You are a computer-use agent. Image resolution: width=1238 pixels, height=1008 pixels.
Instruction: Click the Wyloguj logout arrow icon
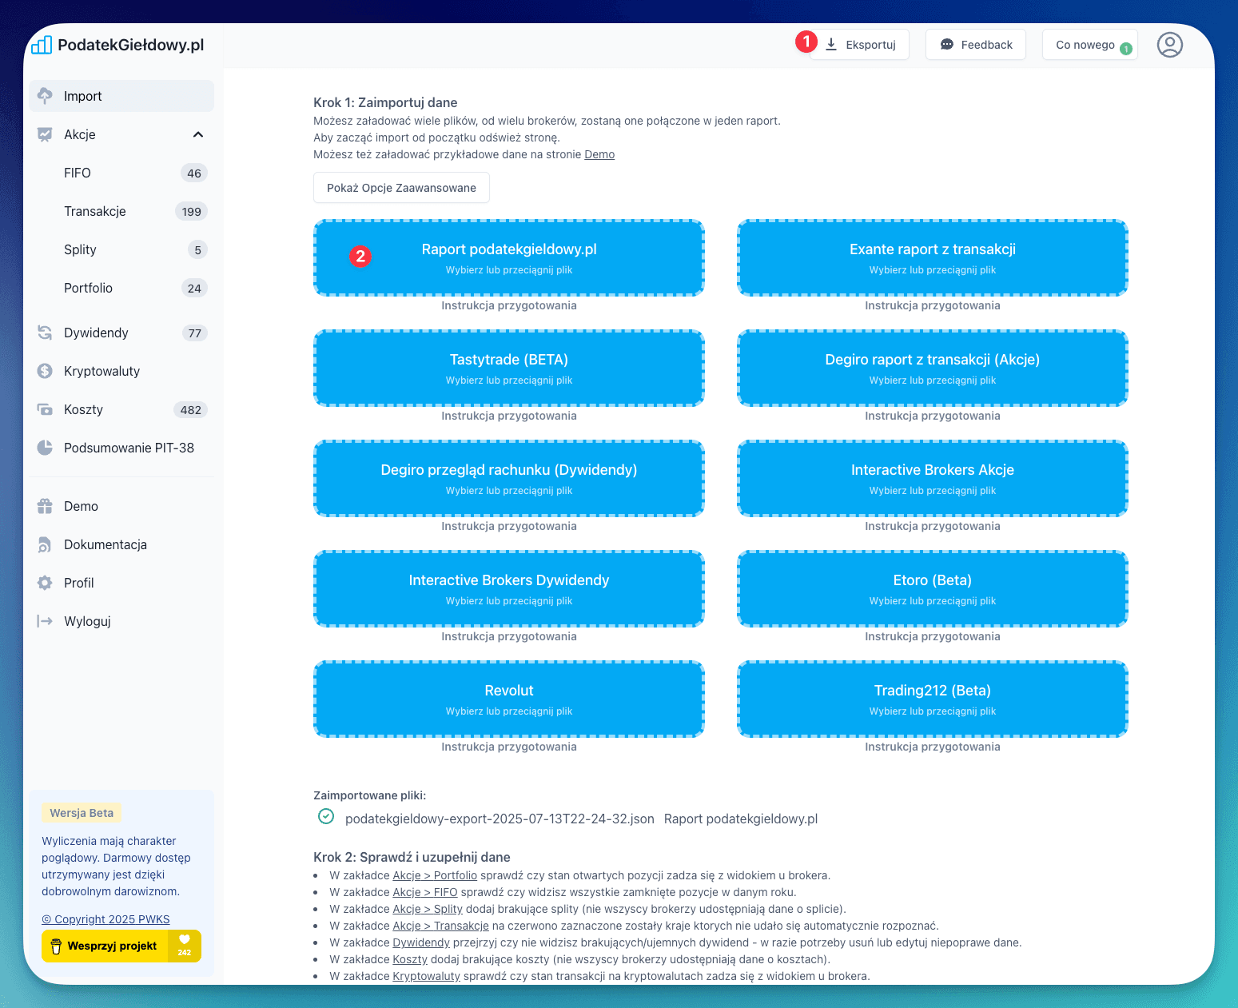click(x=45, y=621)
